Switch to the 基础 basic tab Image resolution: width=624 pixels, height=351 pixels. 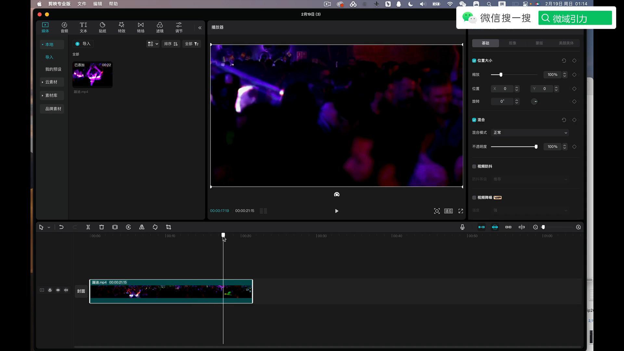coord(486,43)
